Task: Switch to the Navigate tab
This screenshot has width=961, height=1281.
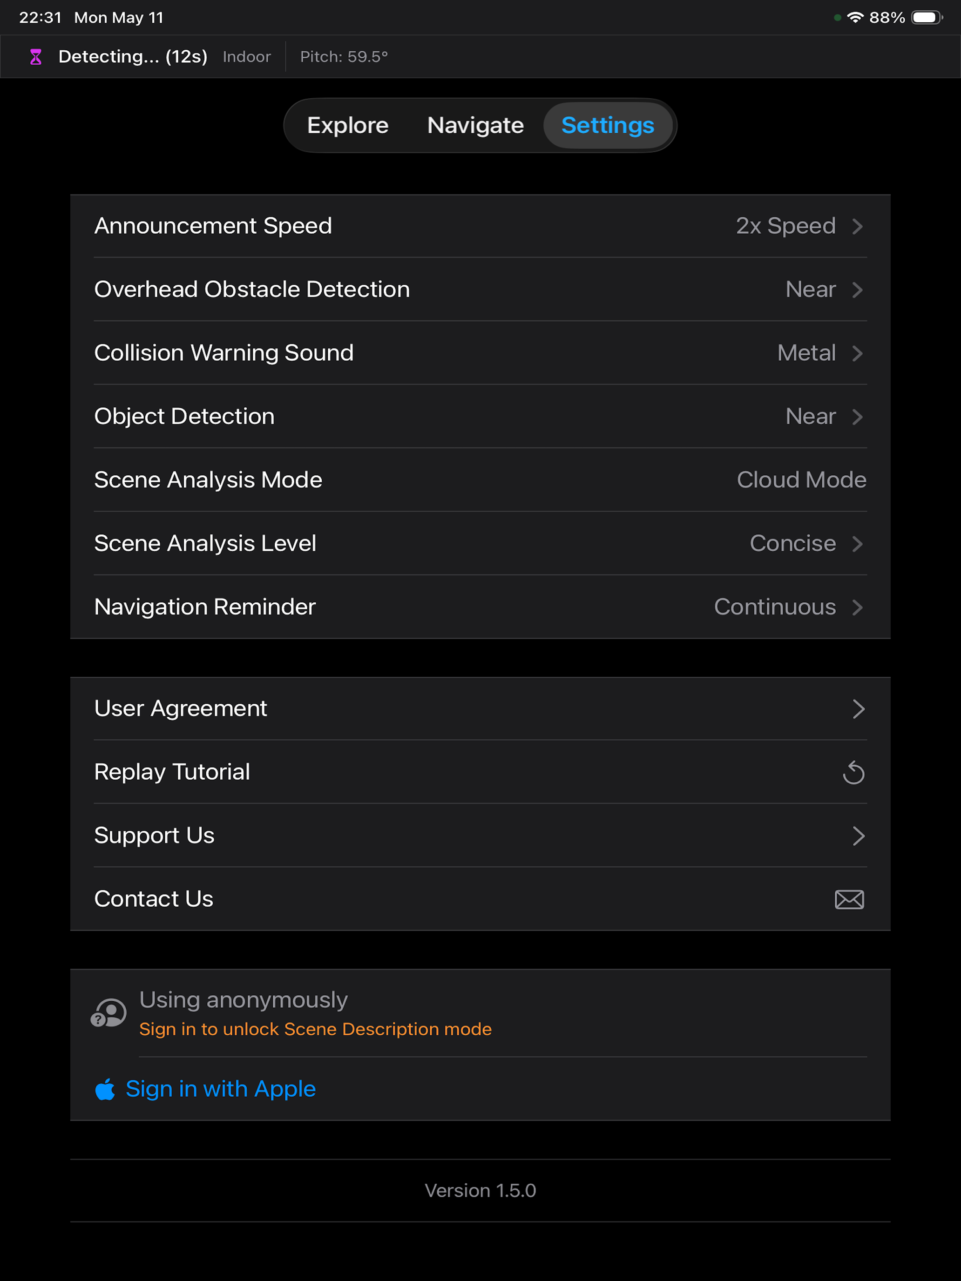Action: tap(475, 125)
